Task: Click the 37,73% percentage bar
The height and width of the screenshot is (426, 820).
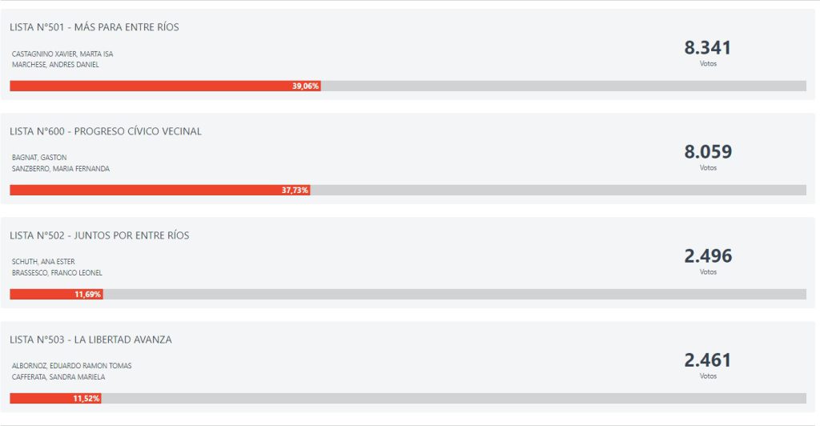Action: click(160, 190)
